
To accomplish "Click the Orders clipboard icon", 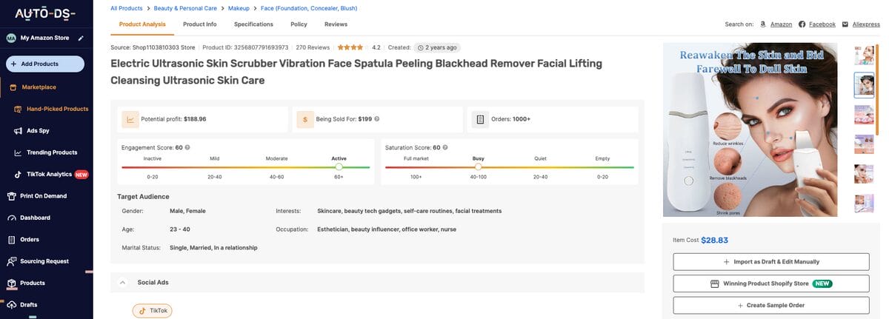I will click(x=12, y=239).
